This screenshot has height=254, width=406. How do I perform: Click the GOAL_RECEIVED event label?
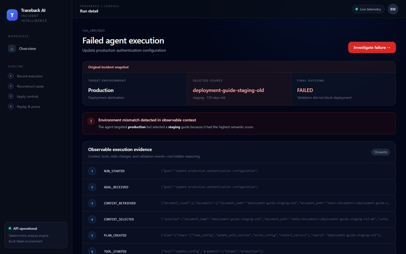(x=116, y=187)
